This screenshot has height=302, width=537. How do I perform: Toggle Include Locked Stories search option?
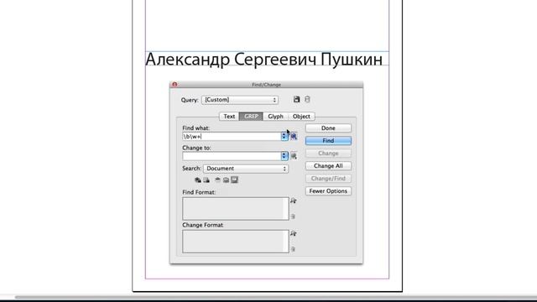tap(206, 180)
